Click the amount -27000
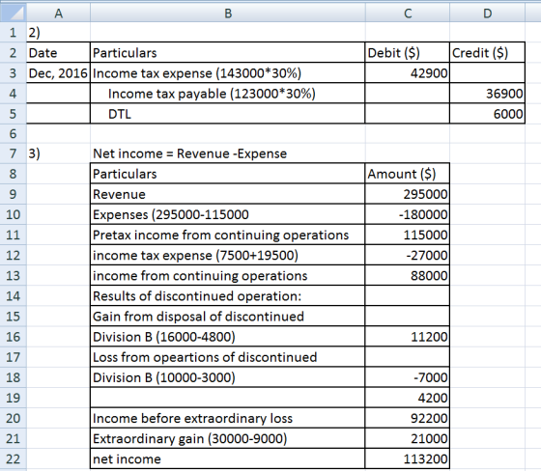Image resolution: width=541 pixels, height=471 pixels. tap(408, 255)
